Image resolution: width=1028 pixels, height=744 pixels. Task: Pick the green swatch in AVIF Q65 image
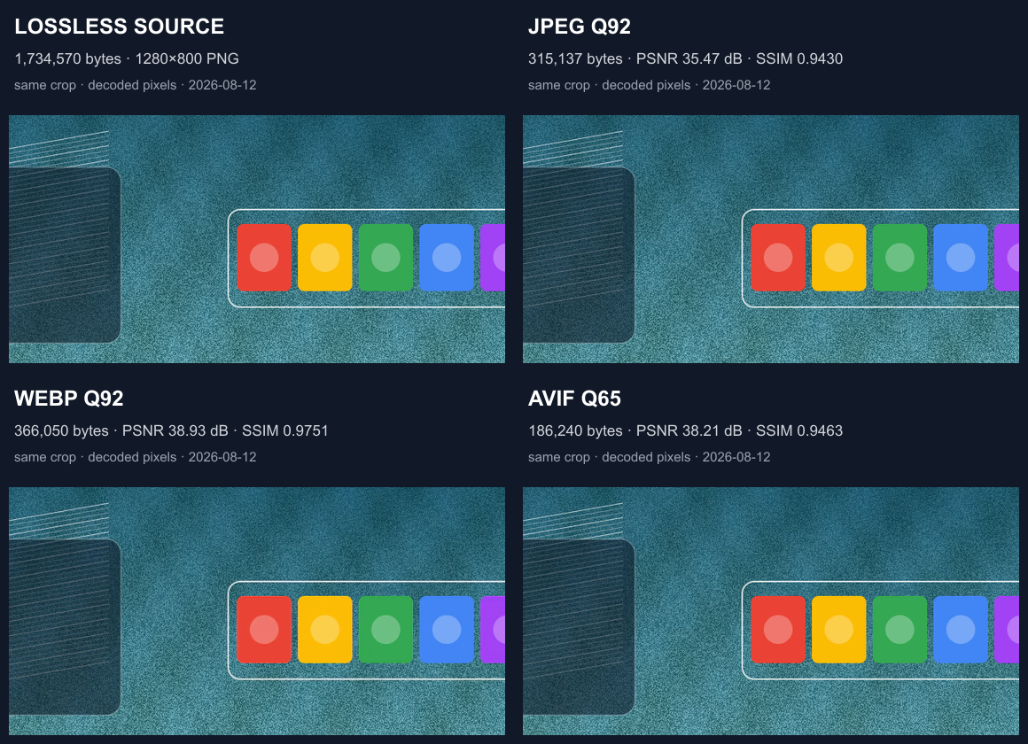[899, 629]
